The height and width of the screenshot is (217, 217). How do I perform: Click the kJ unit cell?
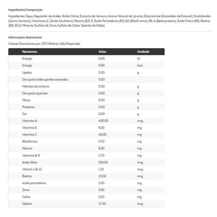click(139, 59)
